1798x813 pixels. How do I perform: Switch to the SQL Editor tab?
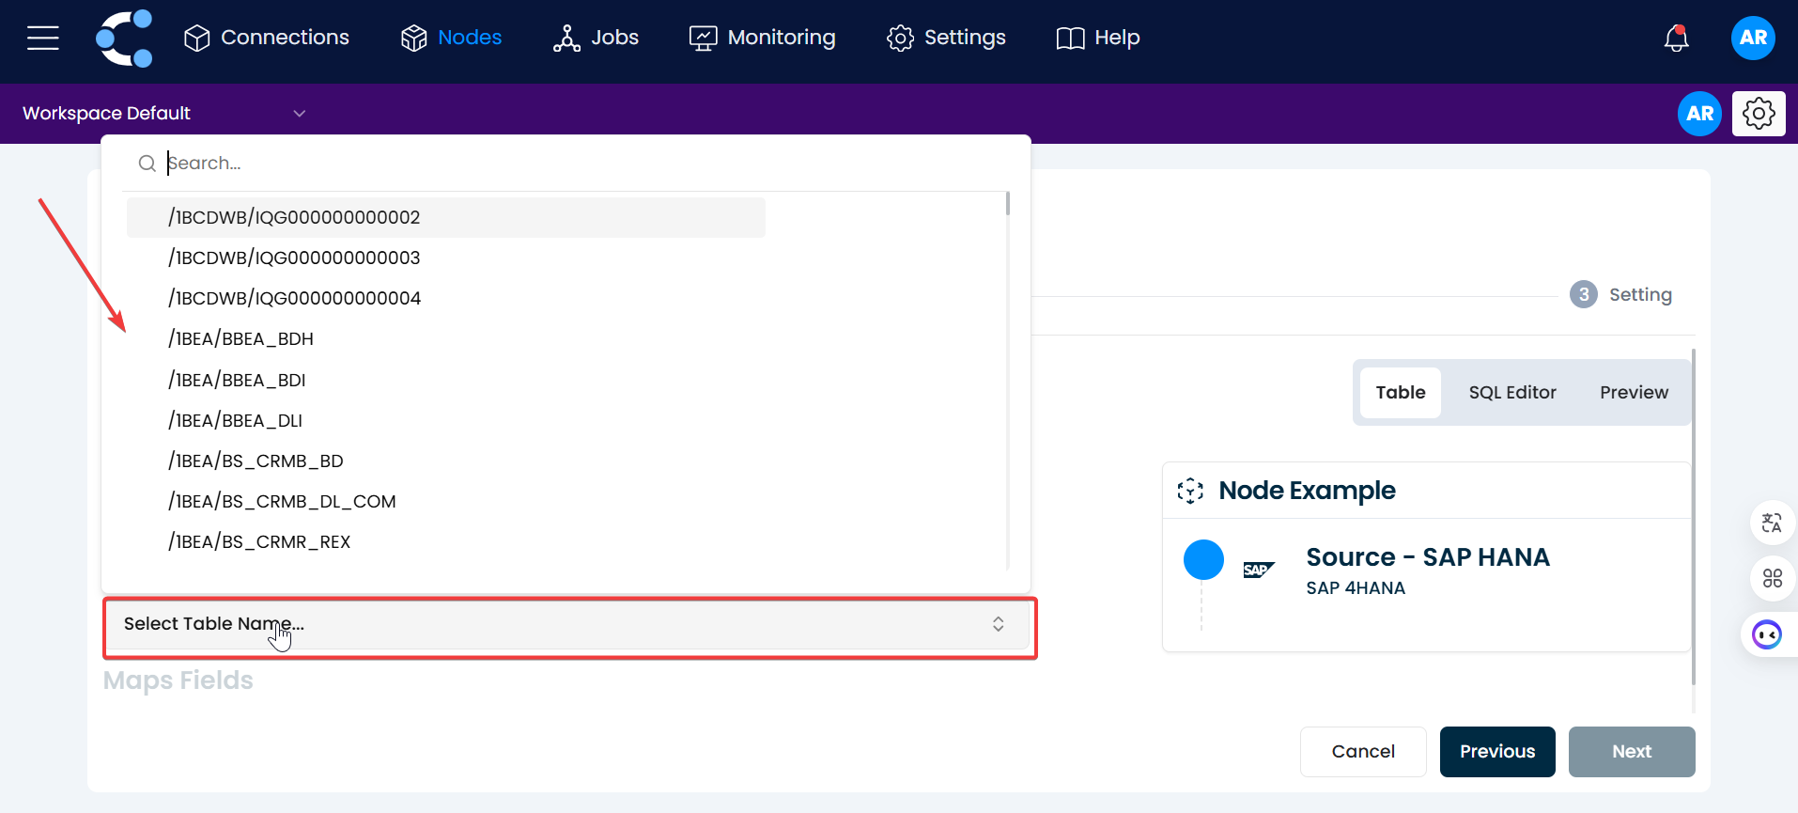pyautogui.click(x=1511, y=393)
